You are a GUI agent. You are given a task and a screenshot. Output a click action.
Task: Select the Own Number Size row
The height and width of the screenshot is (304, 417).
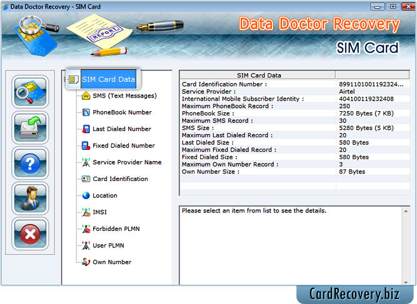coord(295,172)
